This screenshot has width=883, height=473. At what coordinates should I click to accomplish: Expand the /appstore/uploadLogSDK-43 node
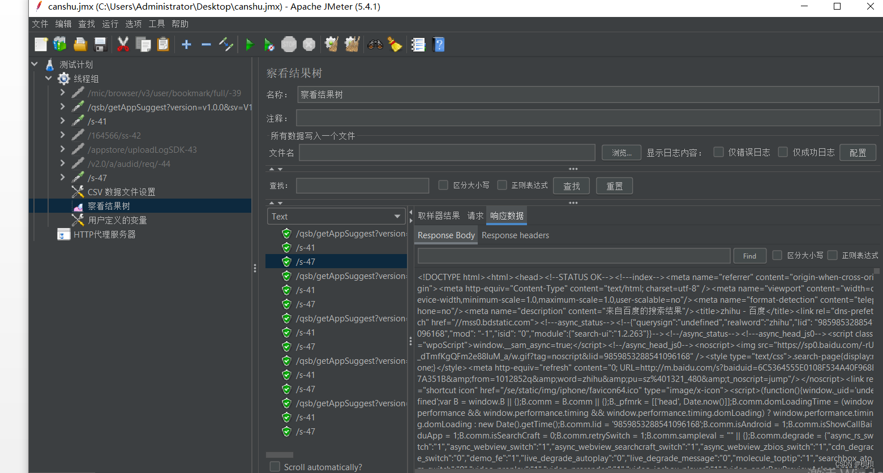point(63,149)
